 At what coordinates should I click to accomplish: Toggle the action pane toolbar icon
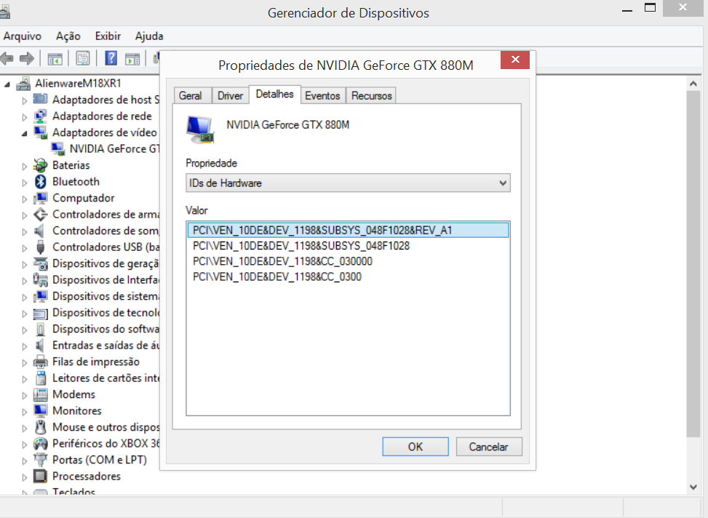[132, 59]
